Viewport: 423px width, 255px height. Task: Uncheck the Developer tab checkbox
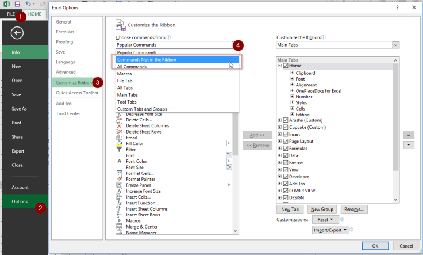point(286,176)
